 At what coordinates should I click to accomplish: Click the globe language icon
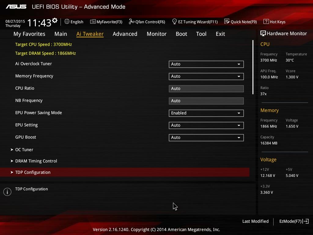click(67, 21)
